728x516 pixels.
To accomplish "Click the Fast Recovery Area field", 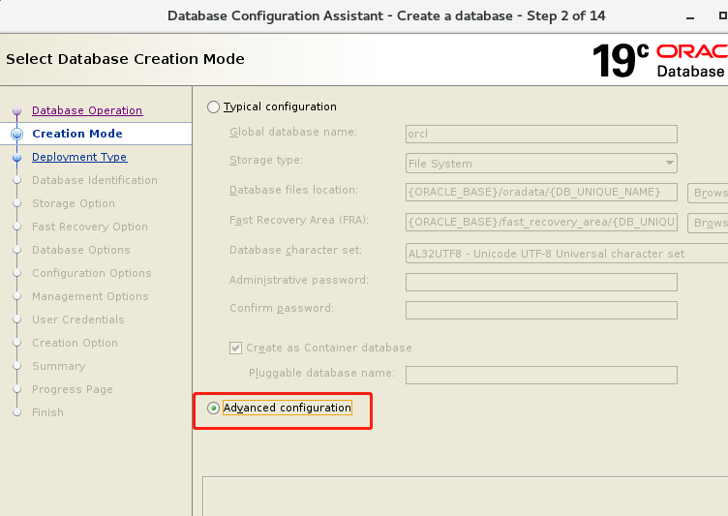I will 541,222.
